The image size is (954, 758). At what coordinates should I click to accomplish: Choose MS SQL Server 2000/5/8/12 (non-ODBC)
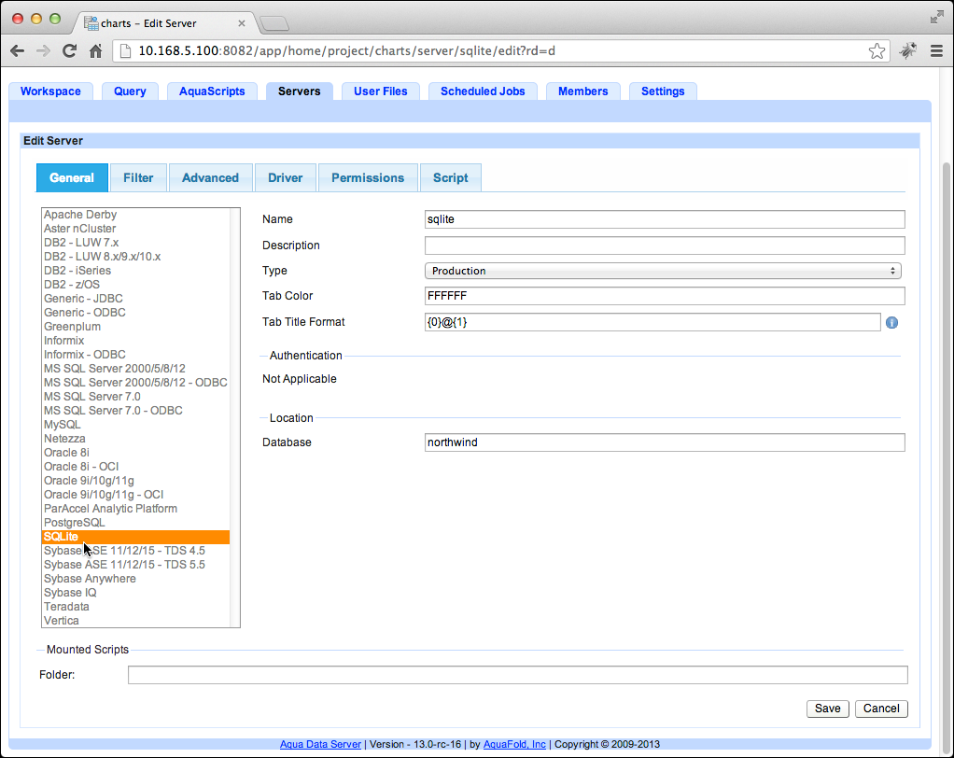tap(135, 369)
